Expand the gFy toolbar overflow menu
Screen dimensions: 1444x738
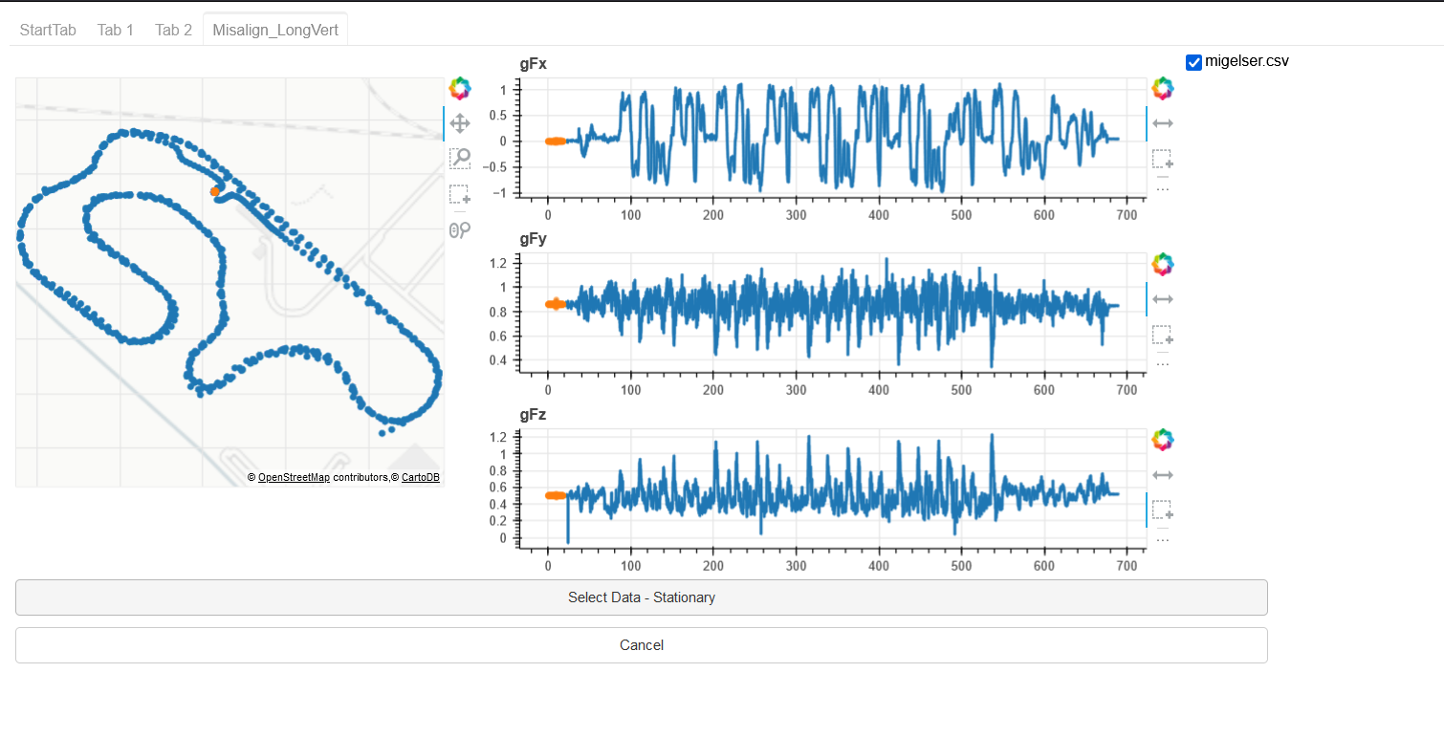1163,364
